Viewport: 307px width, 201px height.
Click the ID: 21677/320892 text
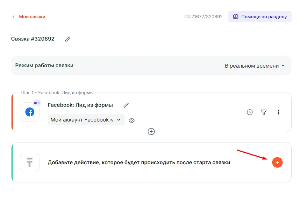click(203, 16)
